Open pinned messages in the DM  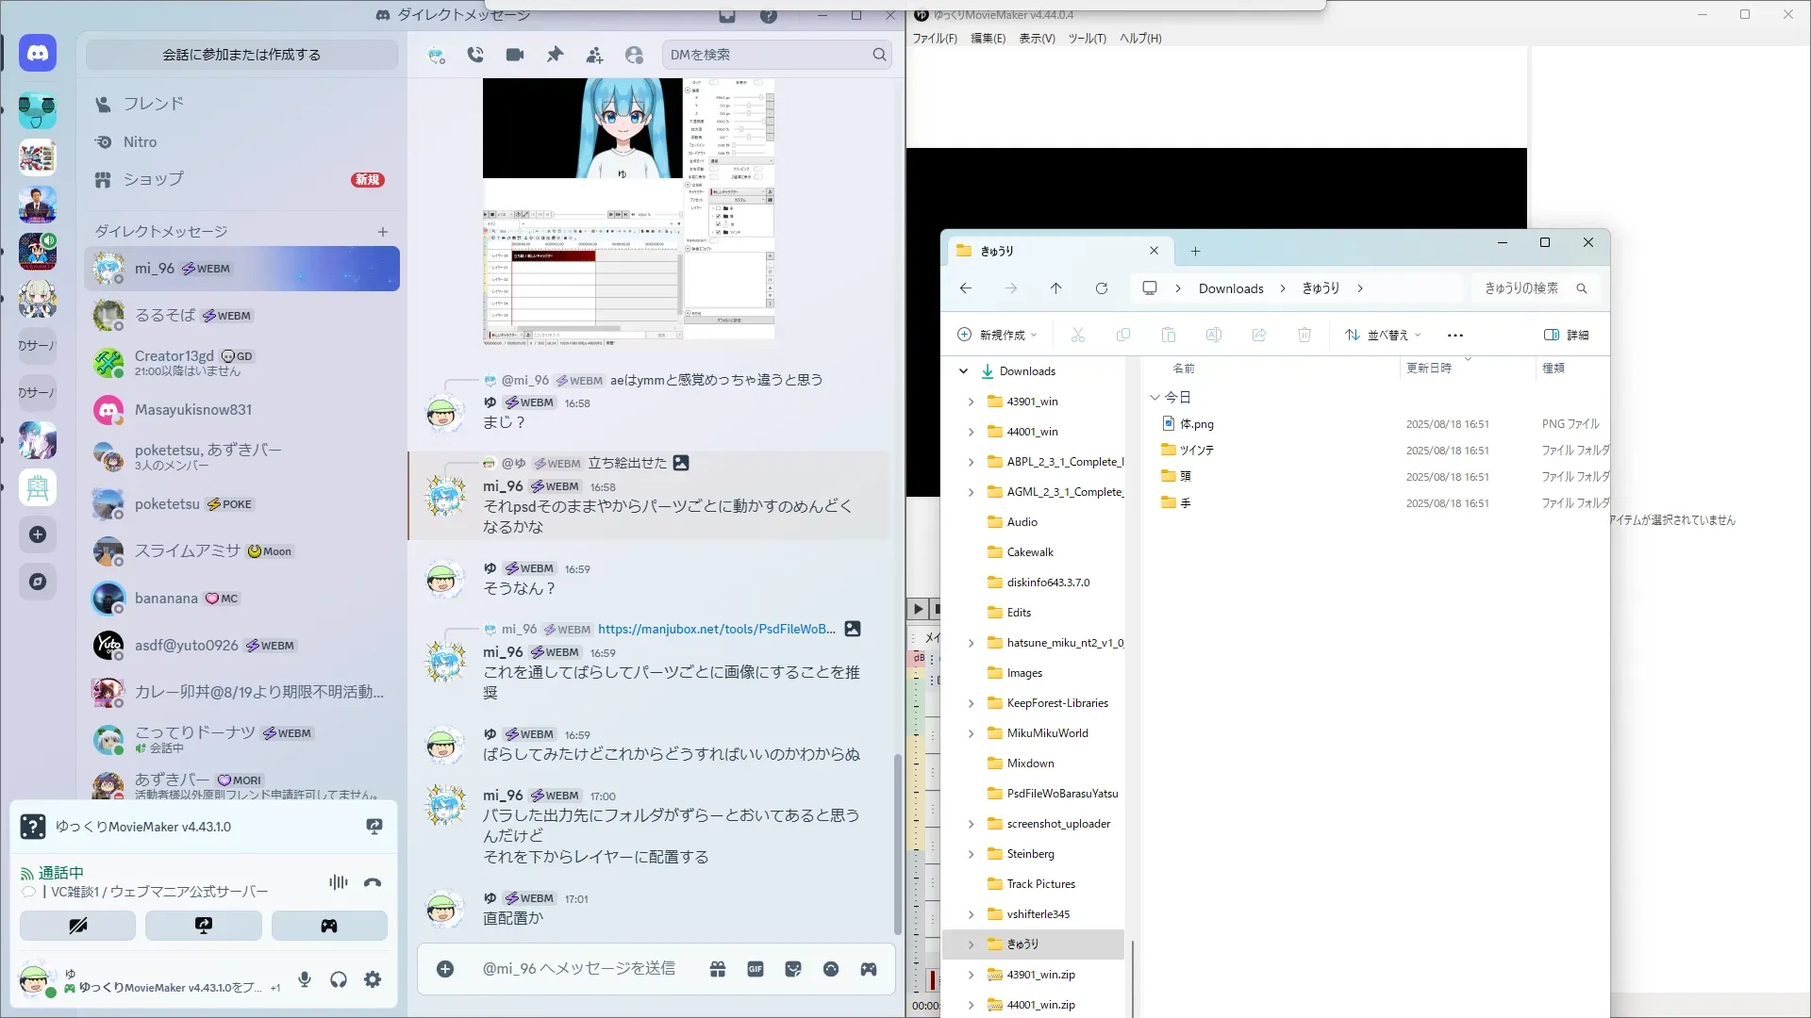tap(555, 55)
